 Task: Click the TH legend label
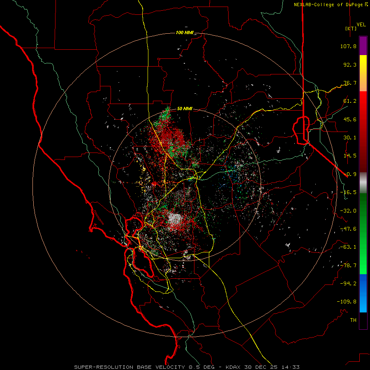(x=353, y=320)
